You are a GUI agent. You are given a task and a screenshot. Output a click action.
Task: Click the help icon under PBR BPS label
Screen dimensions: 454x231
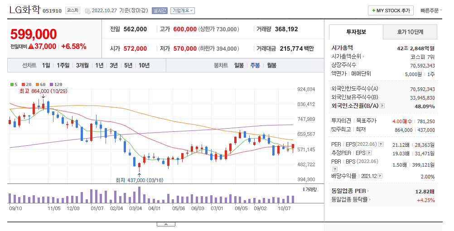[x=335, y=169]
